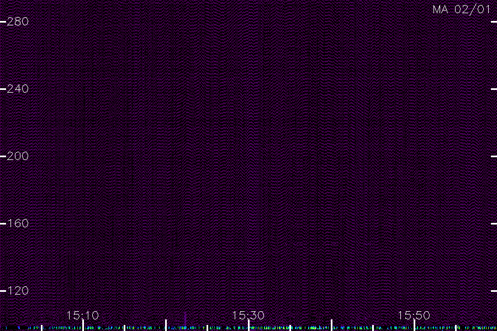Click the 240 frequency axis label
The image size is (497, 331).
[x=18, y=89]
